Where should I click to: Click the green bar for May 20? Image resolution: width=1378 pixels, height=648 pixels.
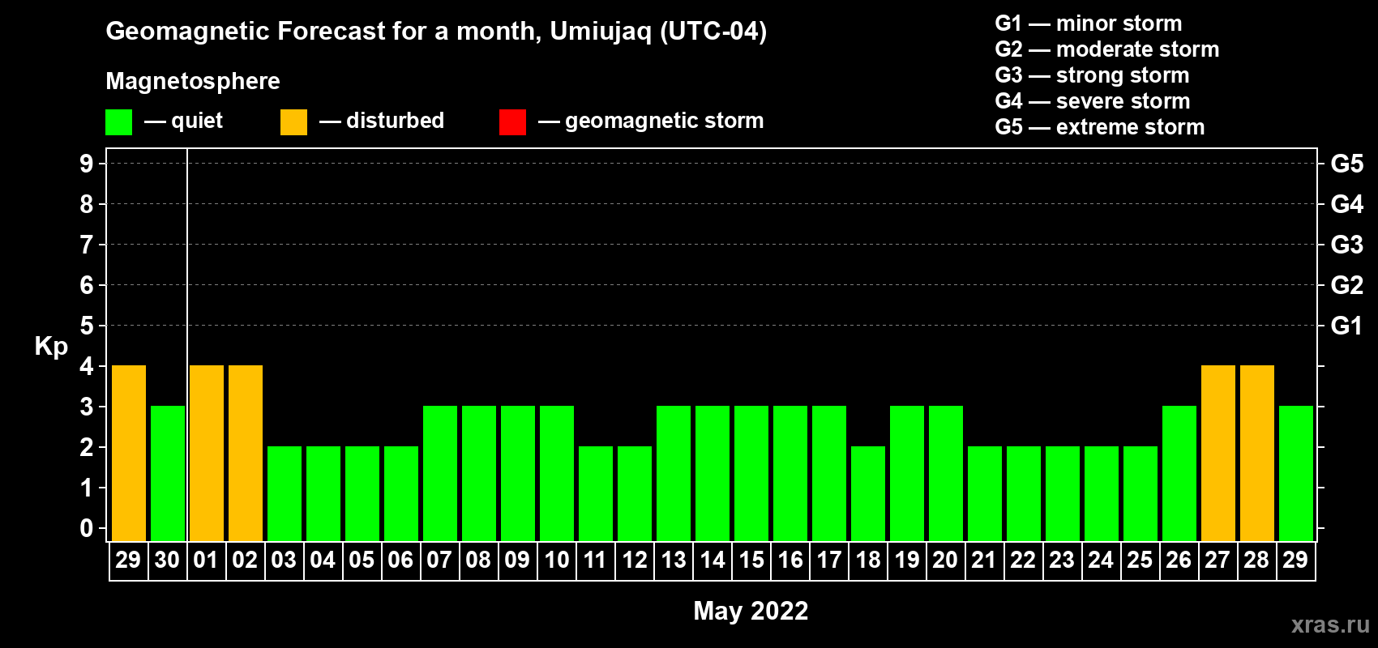pos(946,473)
